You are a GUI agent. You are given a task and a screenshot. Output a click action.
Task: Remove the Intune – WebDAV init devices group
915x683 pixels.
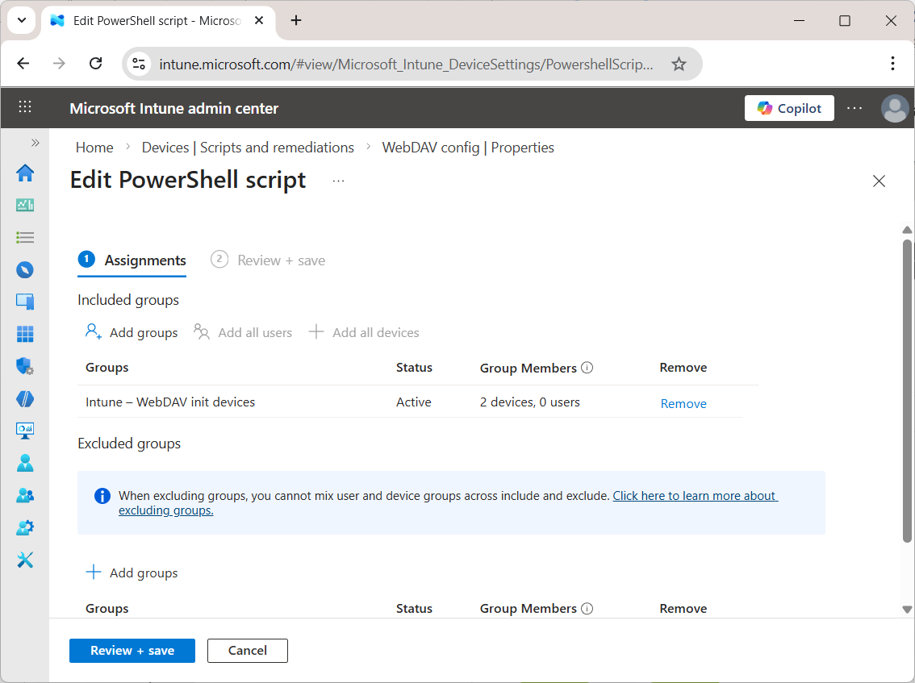(x=683, y=402)
